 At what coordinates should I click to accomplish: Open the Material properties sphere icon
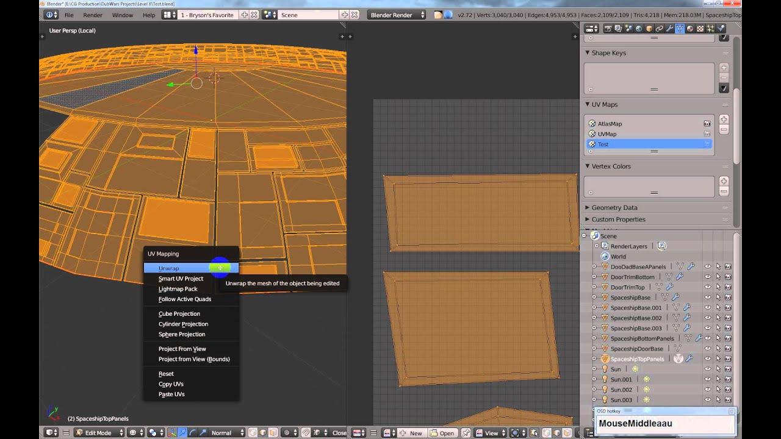[690, 28]
